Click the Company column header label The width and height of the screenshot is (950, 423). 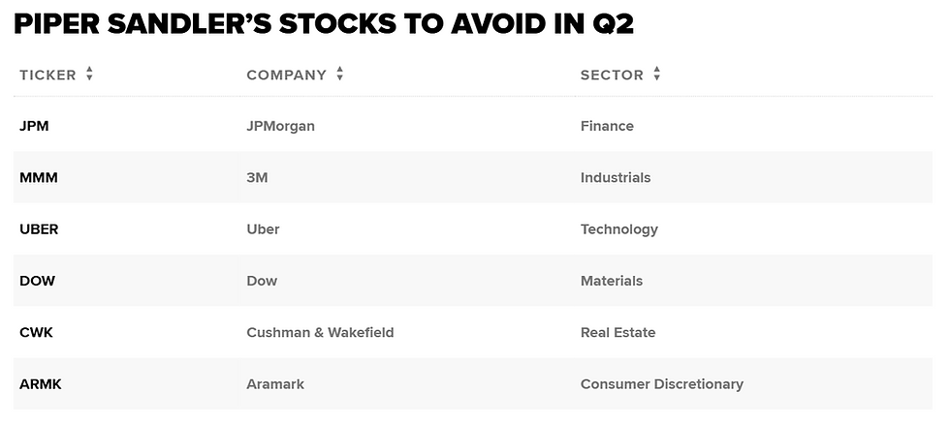pyautogui.click(x=286, y=75)
